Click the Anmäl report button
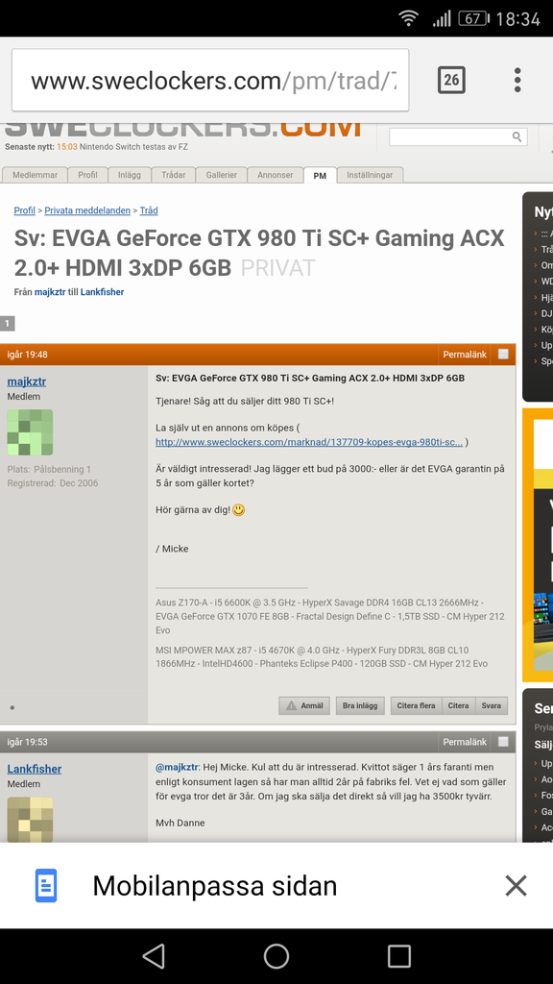This screenshot has height=984, width=553. (x=304, y=705)
